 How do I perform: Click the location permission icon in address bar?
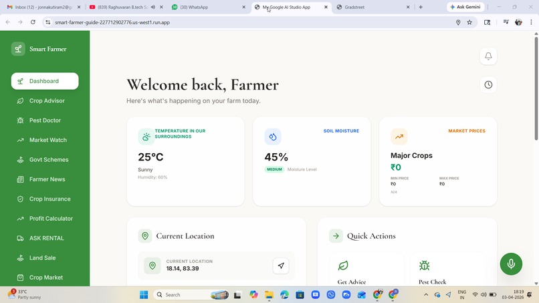point(458,22)
